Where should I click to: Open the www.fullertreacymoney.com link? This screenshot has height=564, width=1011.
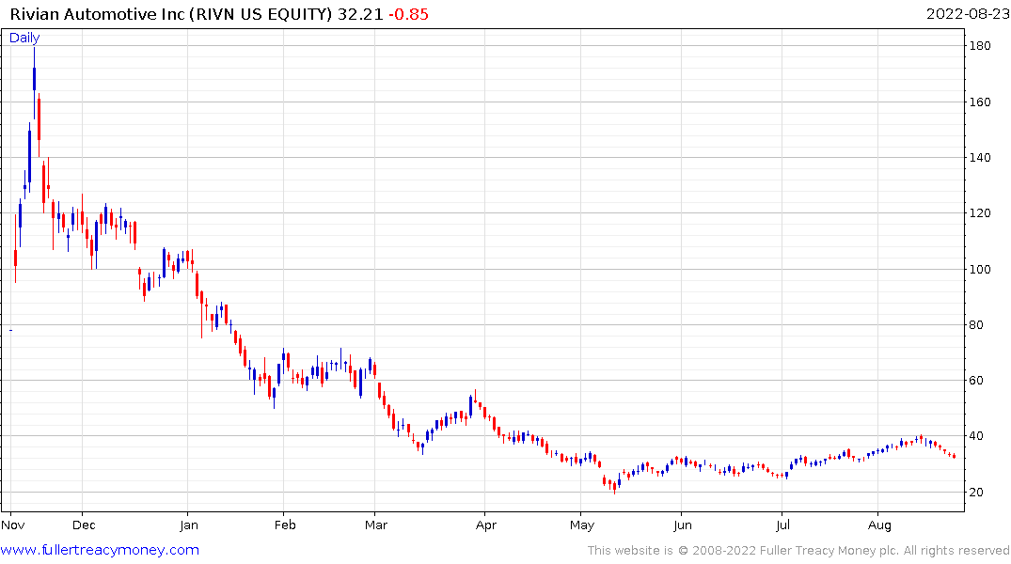pyautogui.click(x=100, y=550)
